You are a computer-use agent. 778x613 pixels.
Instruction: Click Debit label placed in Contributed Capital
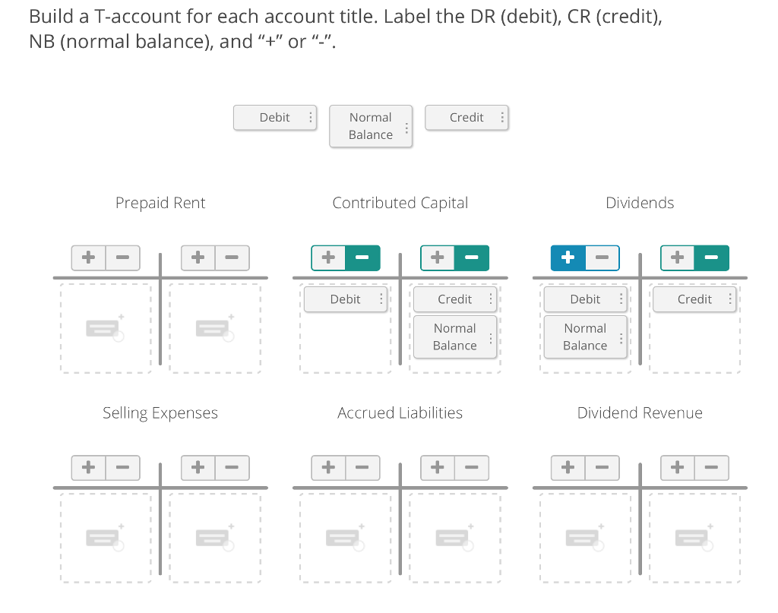click(346, 299)
